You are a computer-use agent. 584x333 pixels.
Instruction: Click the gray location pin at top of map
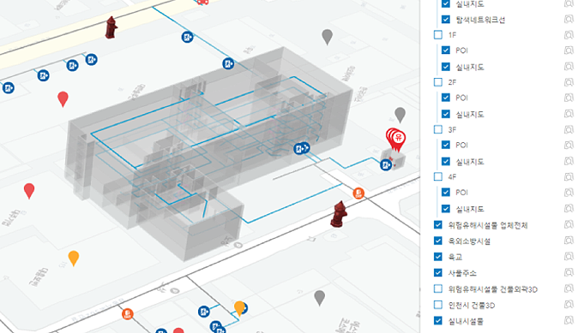coord(327,37)
